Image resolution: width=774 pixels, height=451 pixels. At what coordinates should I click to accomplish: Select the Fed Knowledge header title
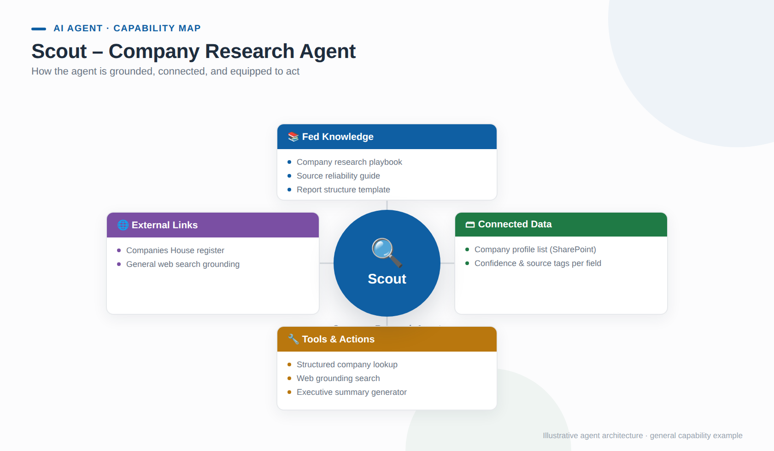click(338, 137)
